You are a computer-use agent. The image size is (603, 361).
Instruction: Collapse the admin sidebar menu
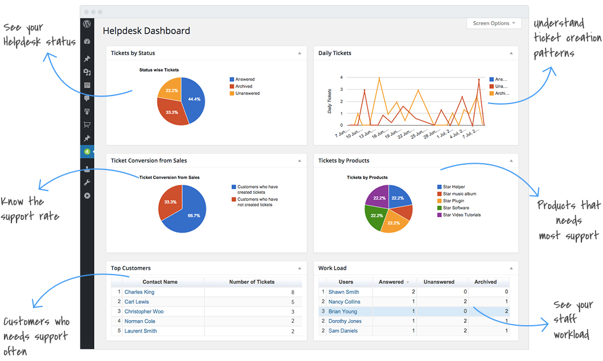87,196
